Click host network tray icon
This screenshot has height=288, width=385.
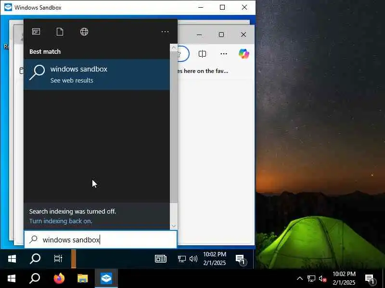coord(311,279)
